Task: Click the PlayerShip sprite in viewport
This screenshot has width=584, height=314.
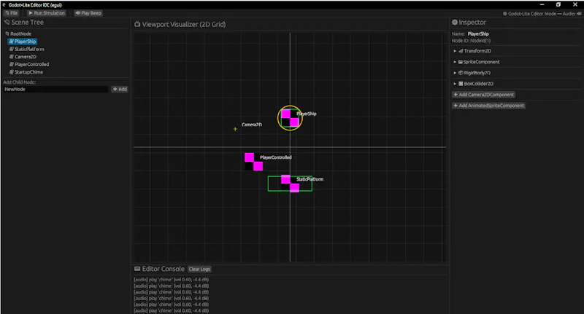Action: [290, 118]
